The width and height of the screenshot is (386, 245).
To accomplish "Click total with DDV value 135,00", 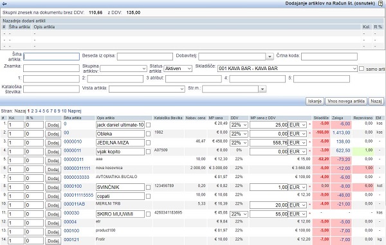I will click(x=133, y=13).
